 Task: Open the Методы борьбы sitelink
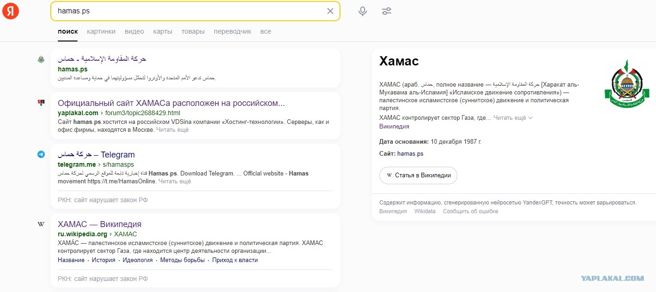[x=182, y=260]
